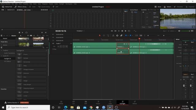Show the Index panel
Screen dimensions: 196x110
(32, 7)
